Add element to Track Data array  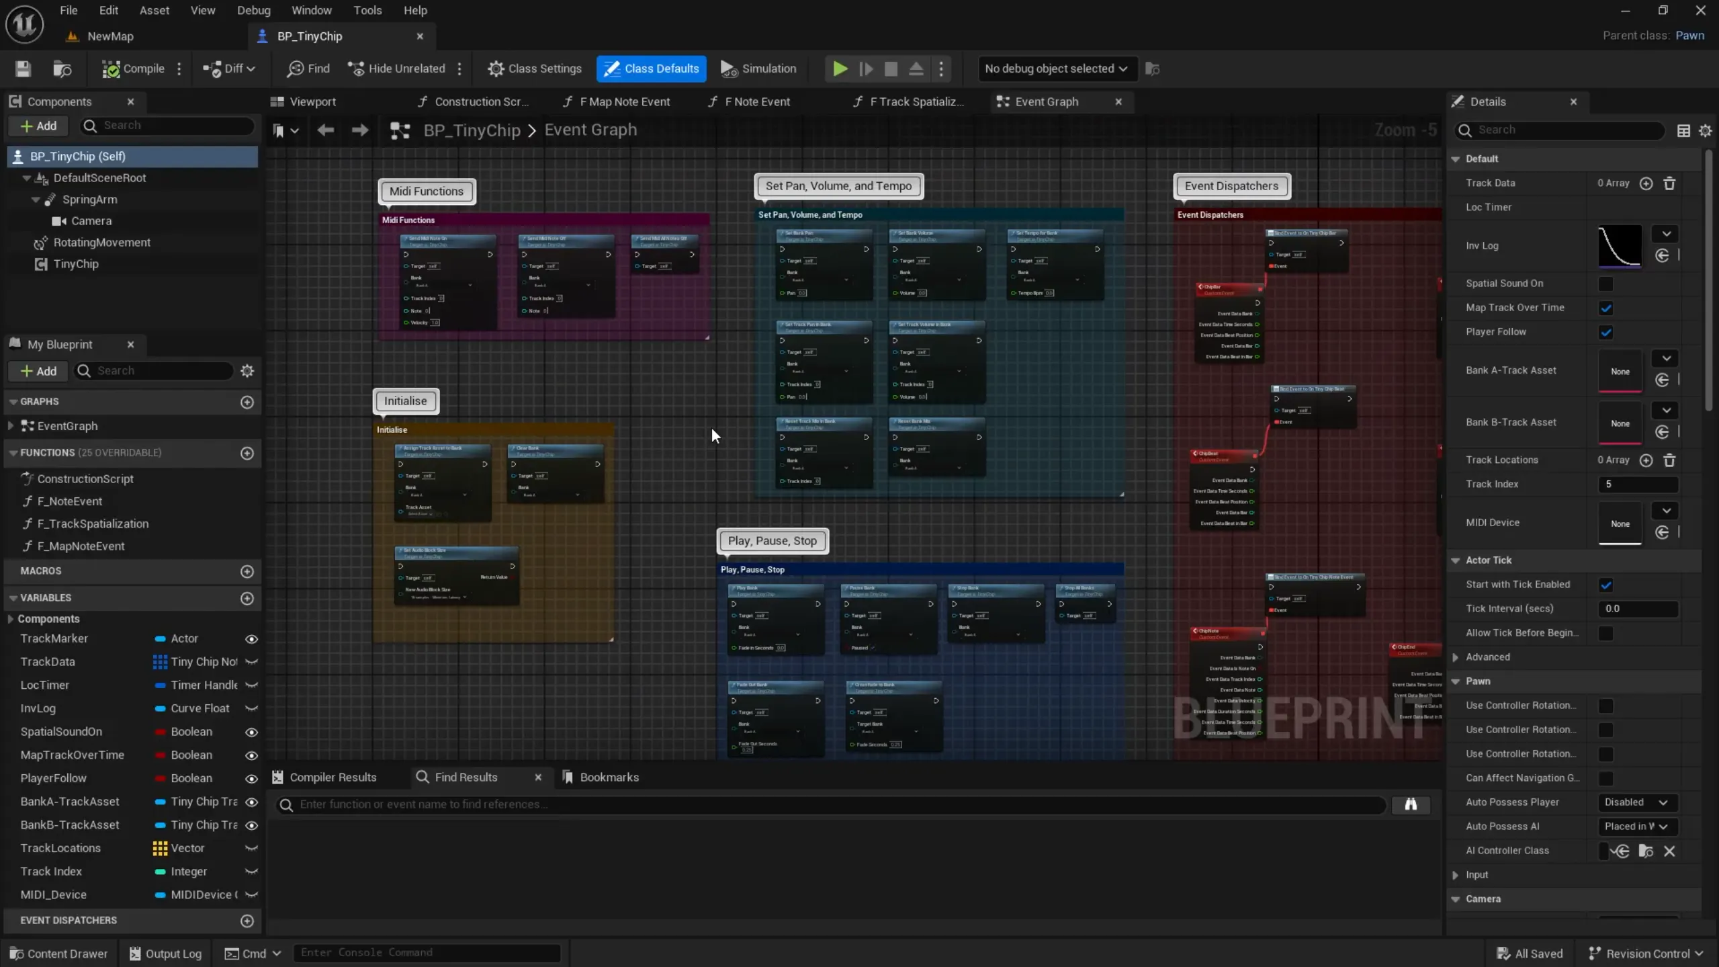click(x=1646, y=183)
